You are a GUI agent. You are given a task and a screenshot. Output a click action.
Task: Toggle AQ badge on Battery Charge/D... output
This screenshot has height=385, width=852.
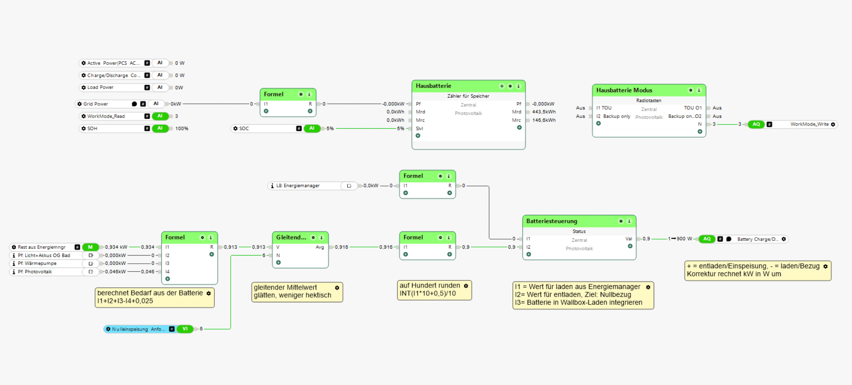[707, 239]
